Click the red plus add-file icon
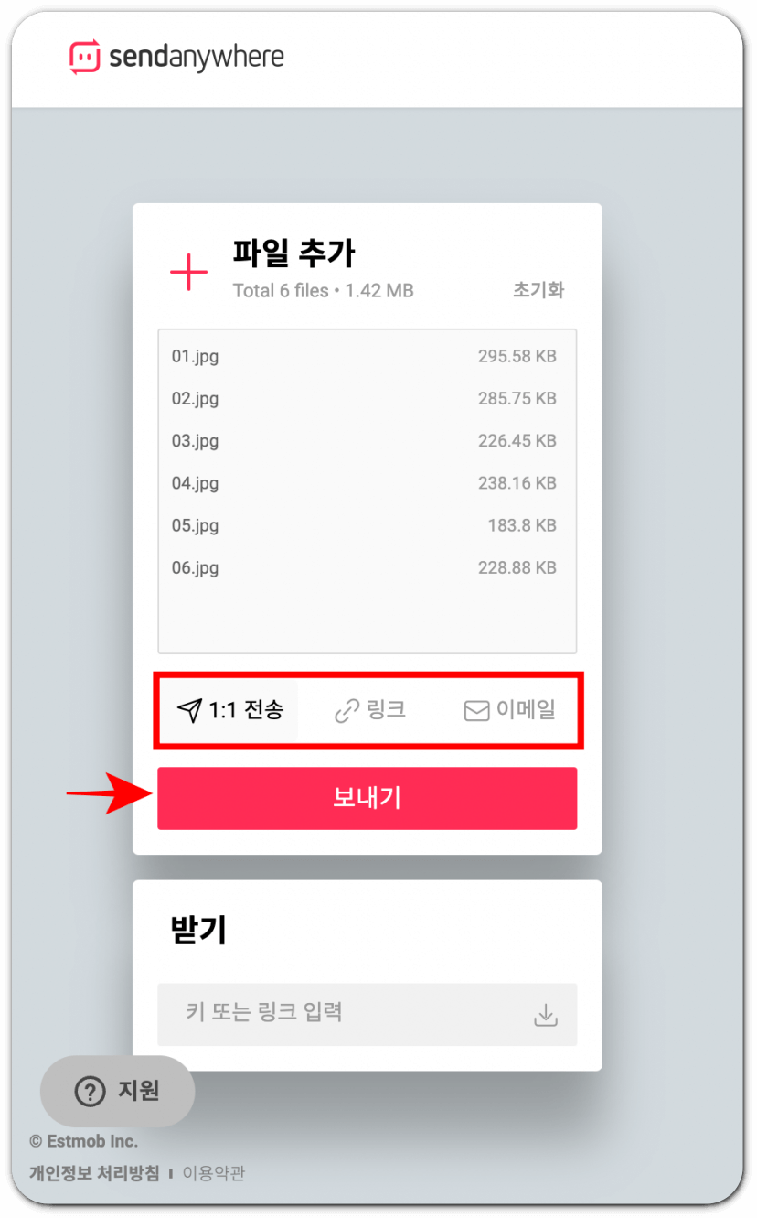This screenshot has height=1218, width=757. click(189, 273)
